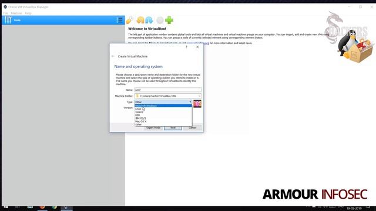Close the Create Virtual Machine dialog

(x=197, y=47)
